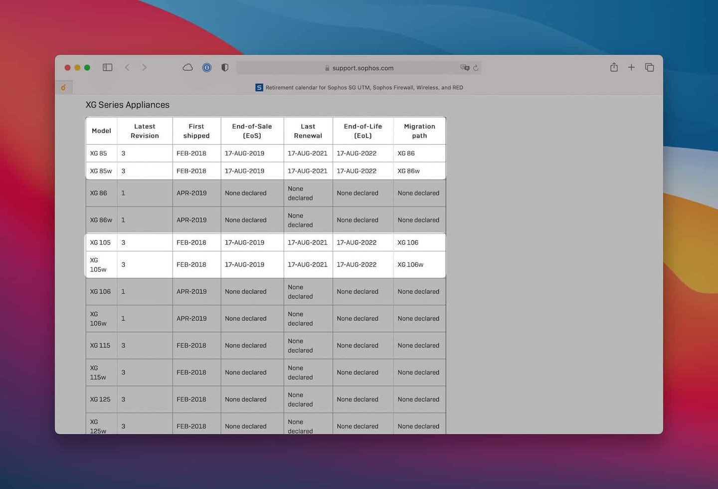Minimize the Safari window

[77, 67]
